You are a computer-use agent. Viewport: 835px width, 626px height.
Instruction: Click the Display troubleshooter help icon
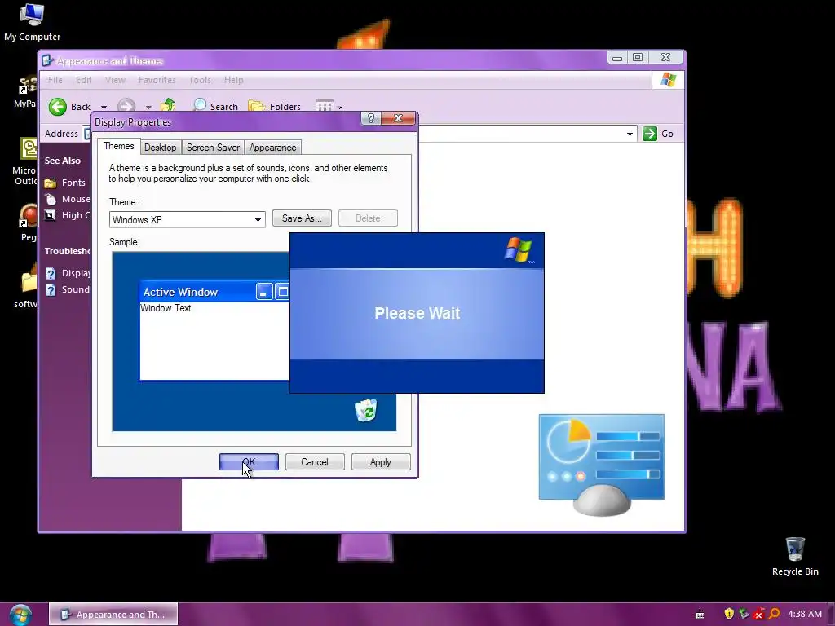point(51,274)
